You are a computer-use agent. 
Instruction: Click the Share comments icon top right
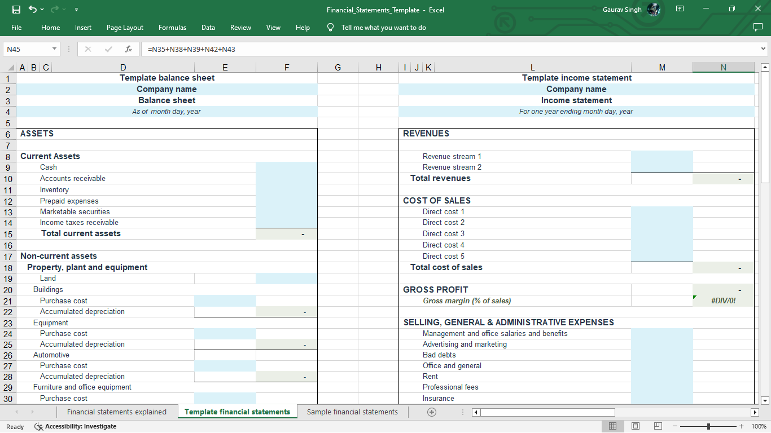tap(758, 27)
